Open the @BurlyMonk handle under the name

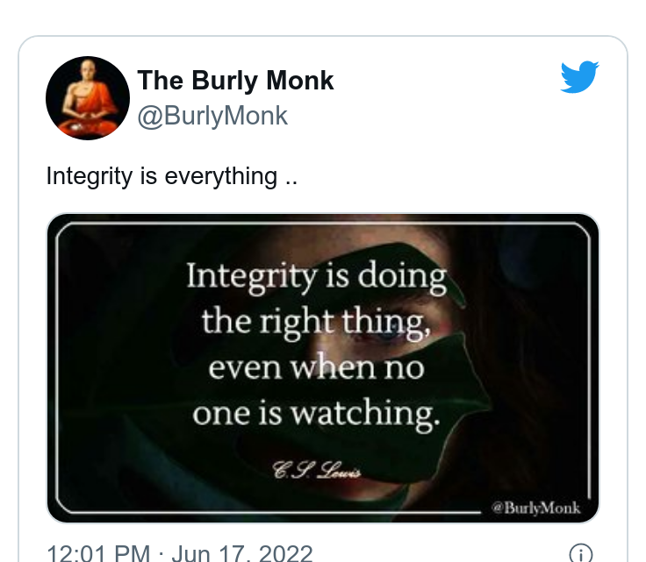pos(212,116)
